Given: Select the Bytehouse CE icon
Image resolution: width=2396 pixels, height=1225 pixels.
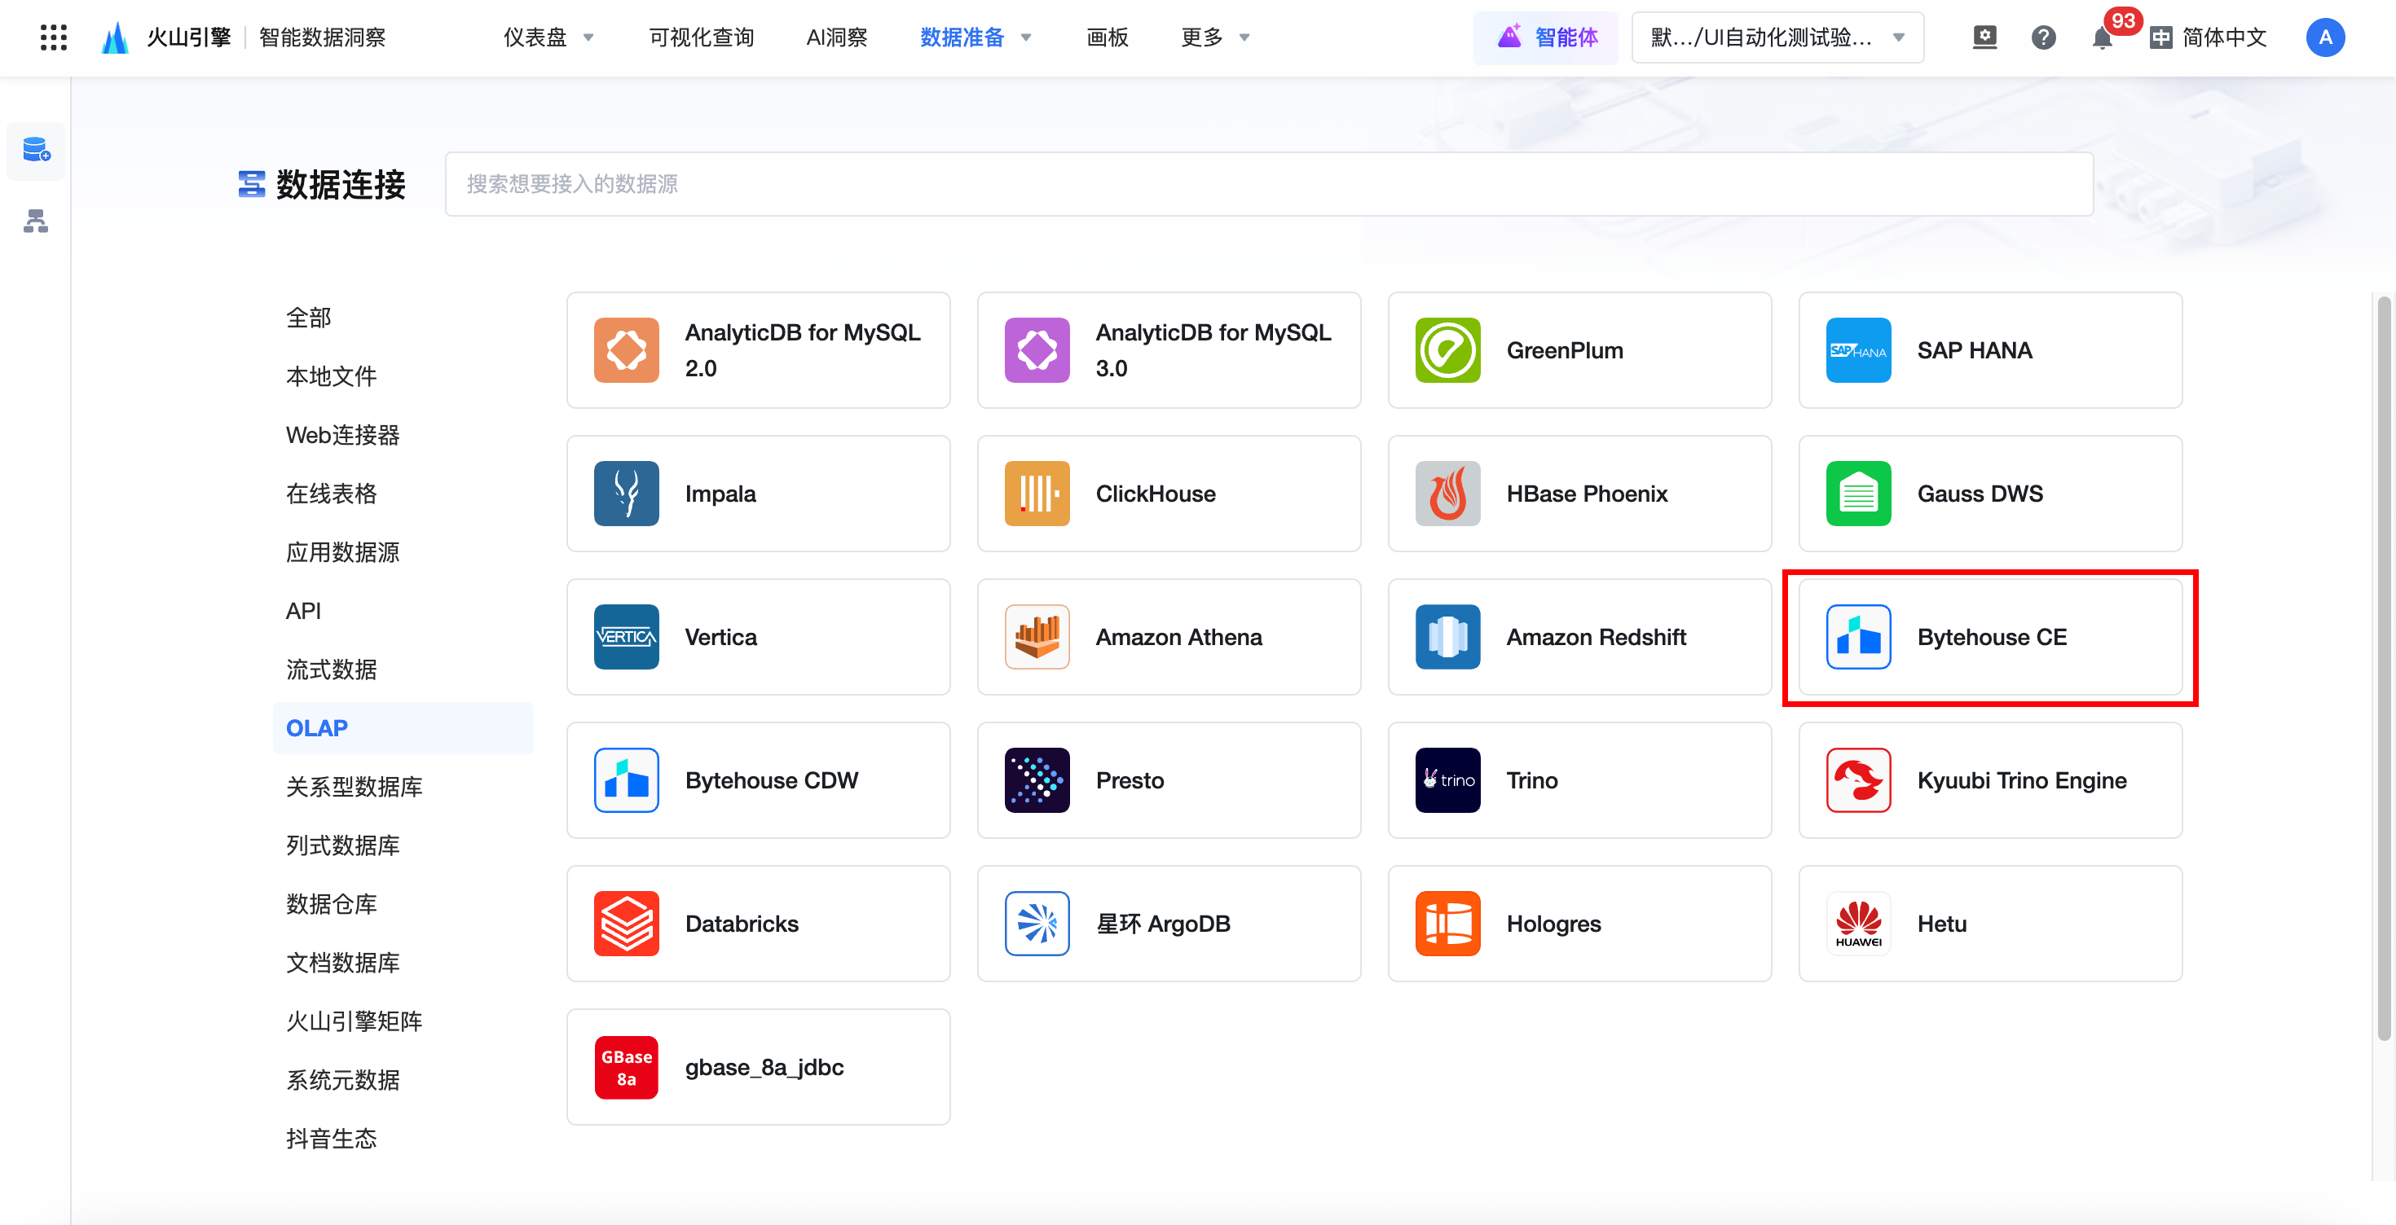Looking at the screenshot, I should [1858, 637].
